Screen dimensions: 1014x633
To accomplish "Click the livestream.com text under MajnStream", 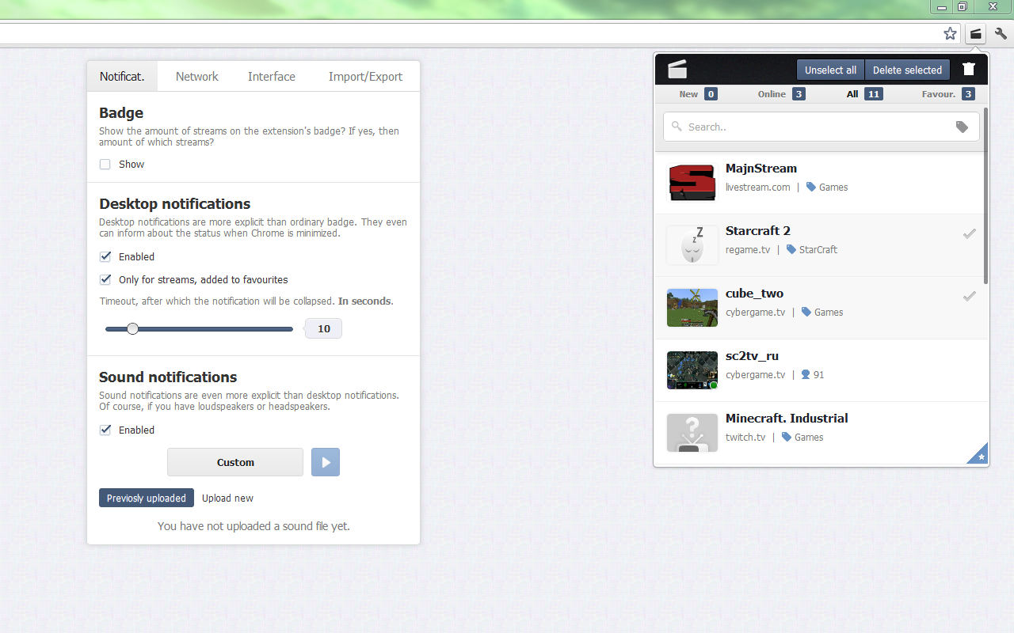I will point(758,188).
